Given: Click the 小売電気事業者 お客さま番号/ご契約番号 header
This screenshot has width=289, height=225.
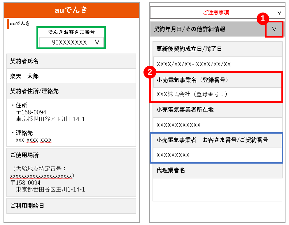Looking at the screenshot, I should coord(217,141).
